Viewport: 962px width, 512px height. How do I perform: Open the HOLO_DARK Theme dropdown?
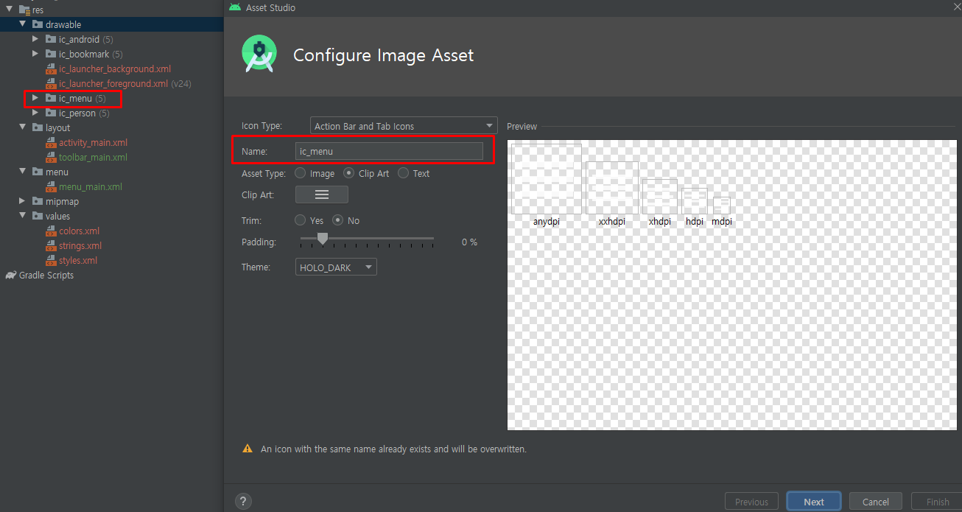pyautogui.click(x=336, y=267)
